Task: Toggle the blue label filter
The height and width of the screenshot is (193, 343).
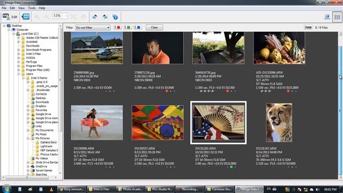Action: tap(138, 27)
